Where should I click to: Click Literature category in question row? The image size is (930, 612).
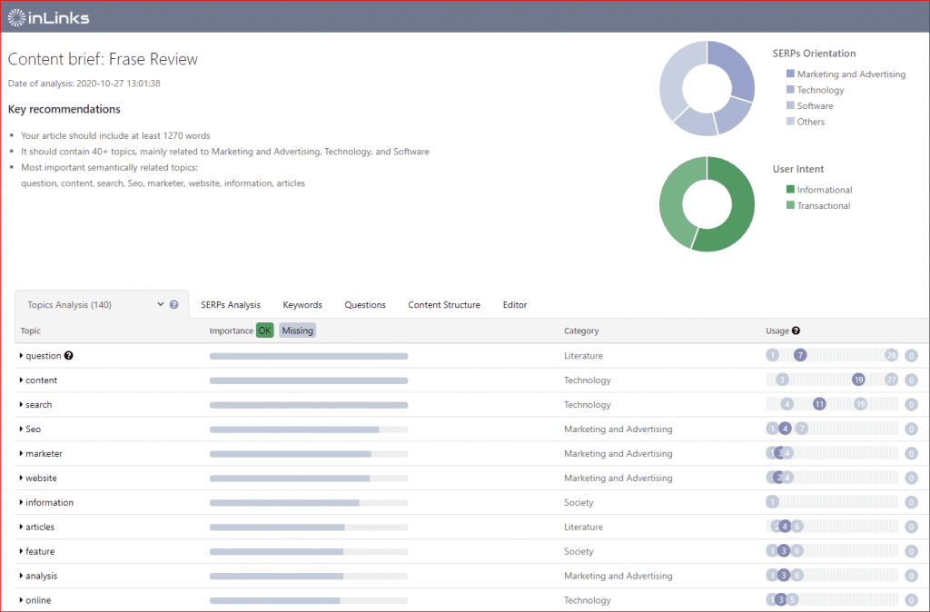pyautogui.click(x=584, y=356)
